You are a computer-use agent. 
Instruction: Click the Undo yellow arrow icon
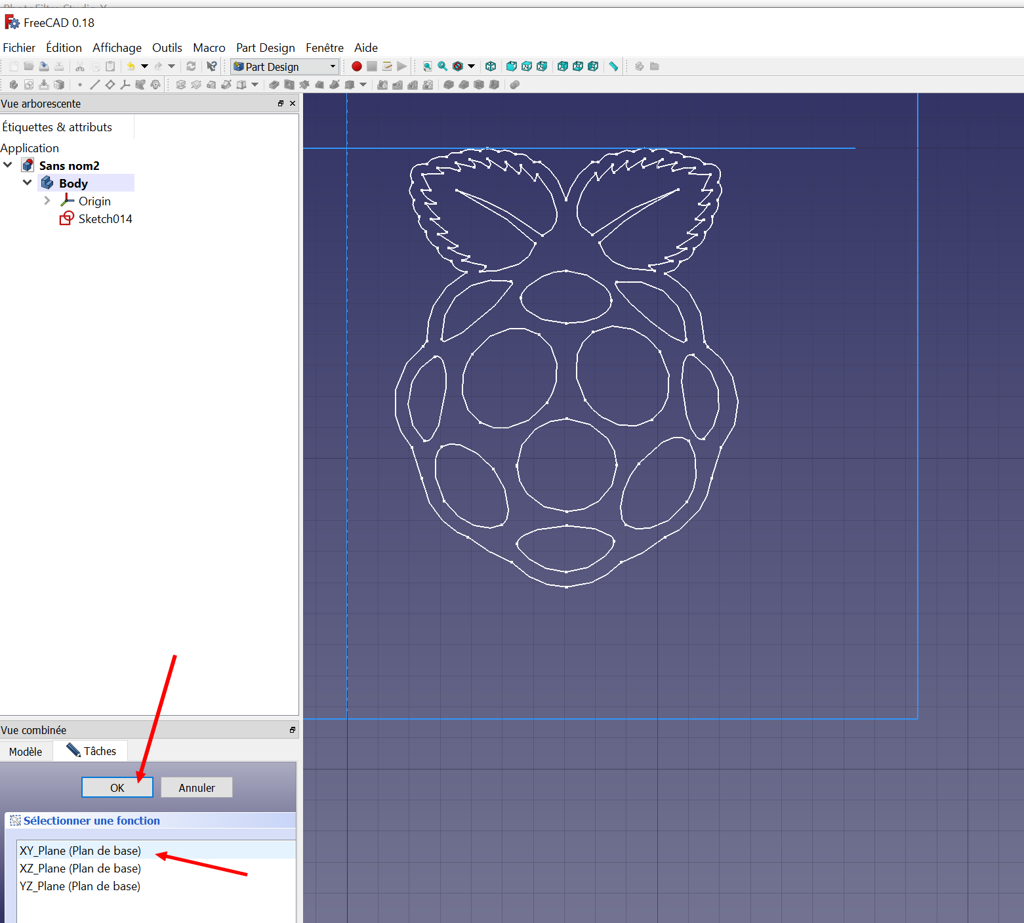coord(131,66)
